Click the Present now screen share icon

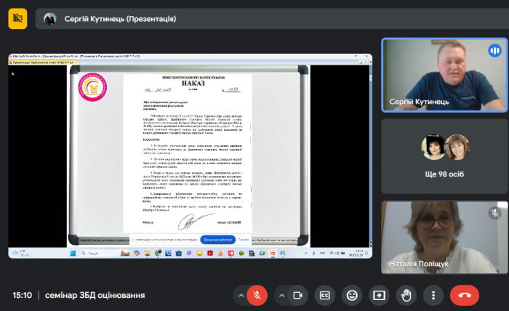click(x=379, y=295)
